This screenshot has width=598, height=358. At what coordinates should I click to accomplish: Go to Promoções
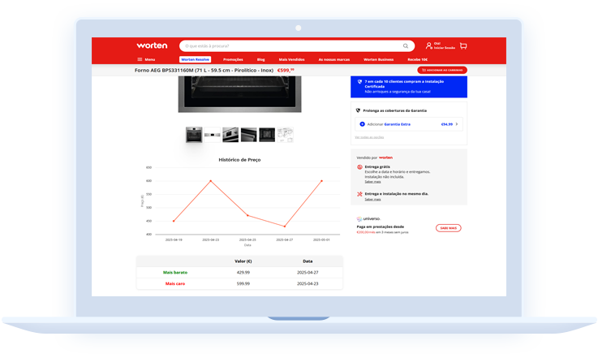click(x=233, y=59)
